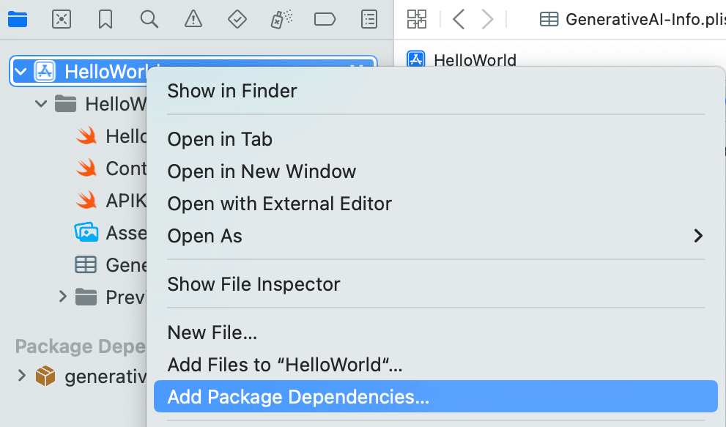Expand the Preview Content folder
The image size is (726, 427).
(x=62, y=297)
